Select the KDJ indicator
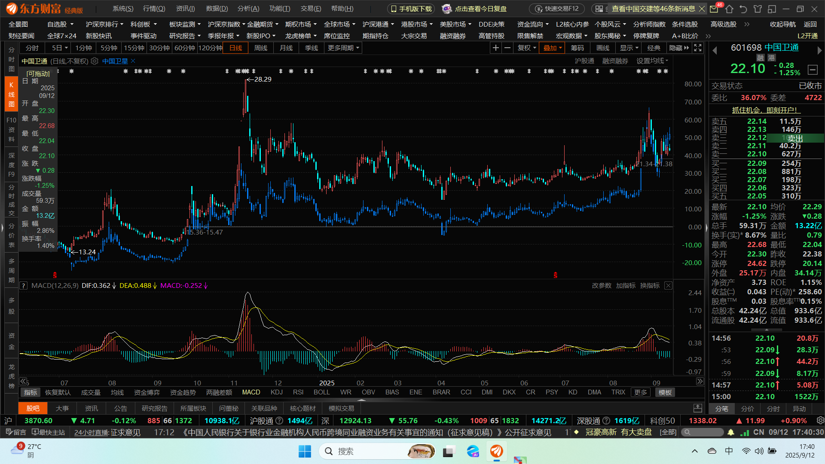 click(277, 392)
